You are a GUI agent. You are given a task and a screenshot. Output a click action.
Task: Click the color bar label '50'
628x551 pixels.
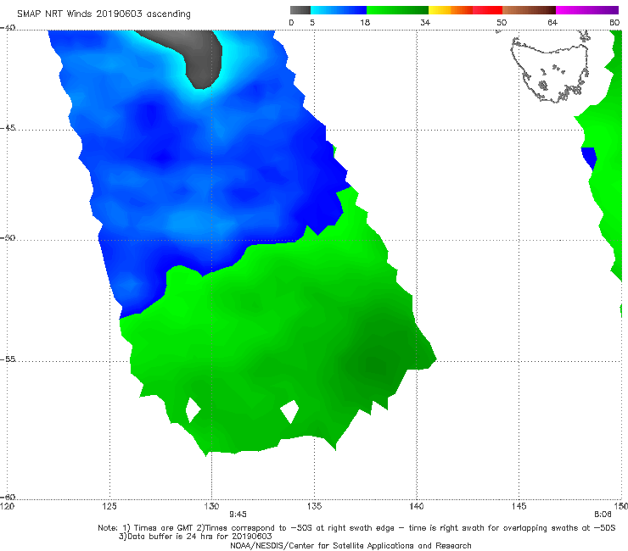coord(502,22)
